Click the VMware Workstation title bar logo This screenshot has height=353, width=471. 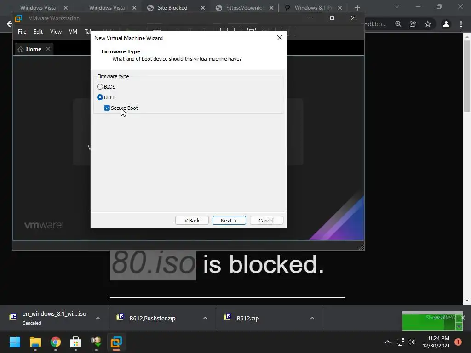point(18,18)
